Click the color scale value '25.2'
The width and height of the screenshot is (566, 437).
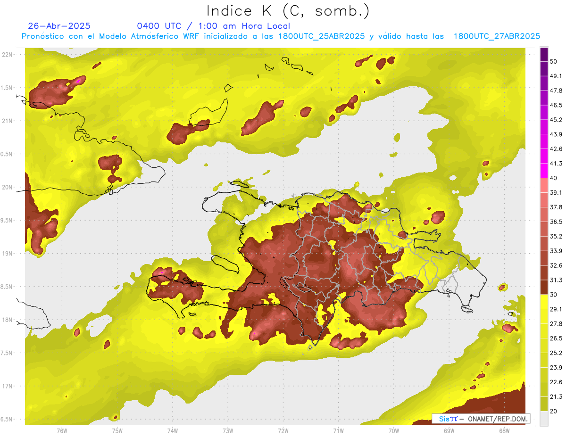(x=556, y=353)
